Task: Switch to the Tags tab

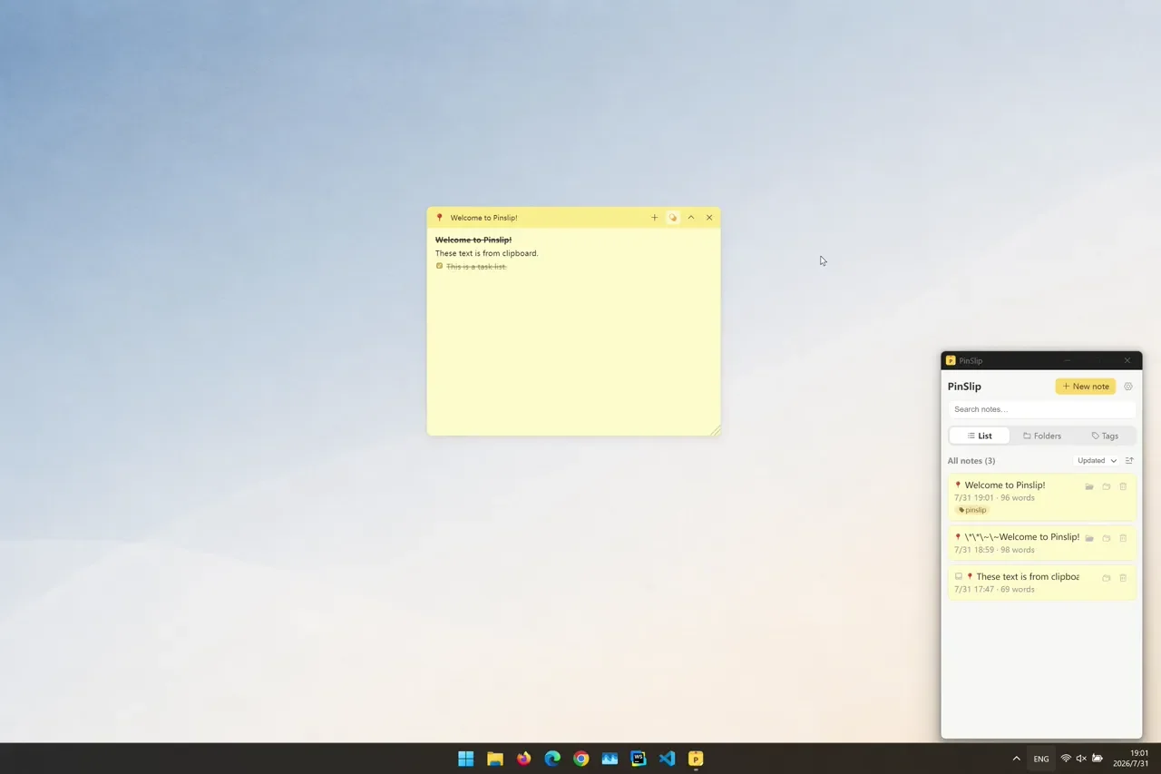Action: [x=1105, y=436]
